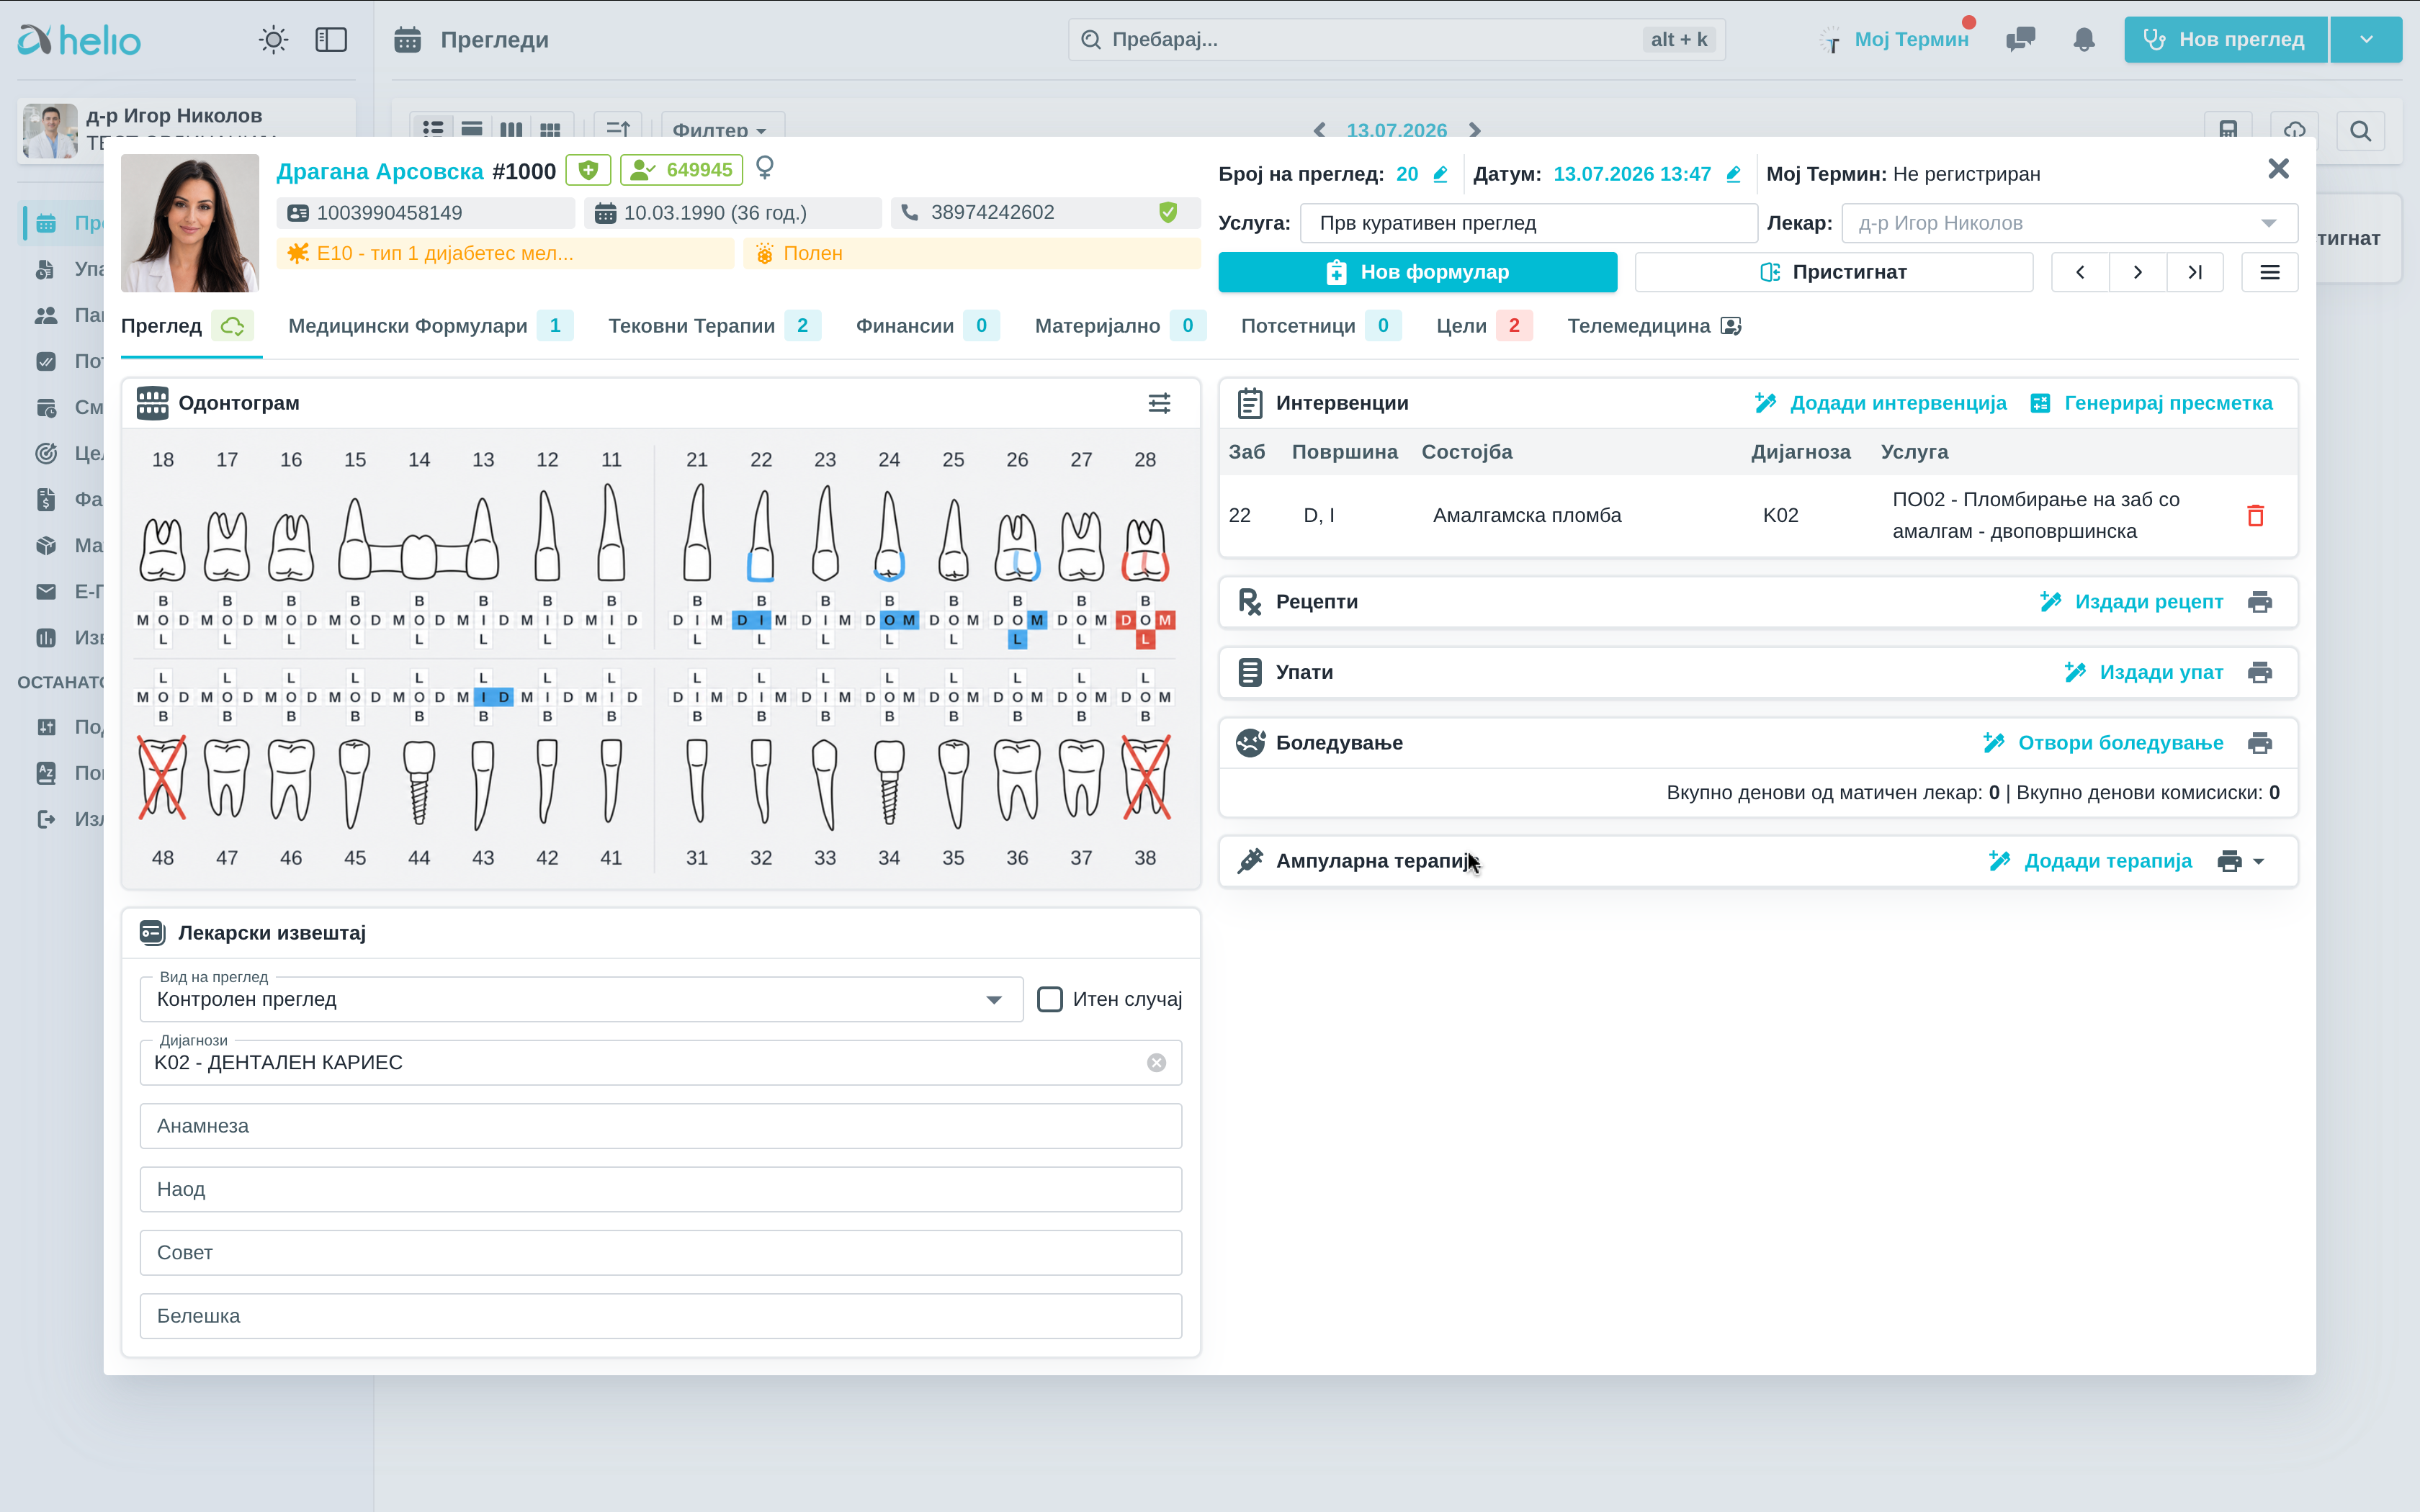Screen dimensions: 2420x1512
Task: Check the Итен случај checkbox
Action: pos(1049,999)
